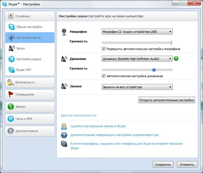Click the gear icon beside Дополнительно
Screen dimensions: 203x173
click(x=10, y=131)
